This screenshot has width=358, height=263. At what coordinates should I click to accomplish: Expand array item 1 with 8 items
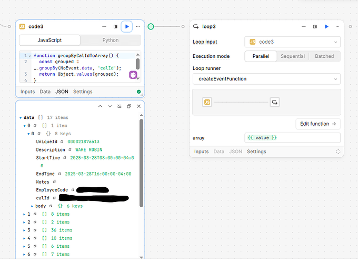(x=24, y=214)
